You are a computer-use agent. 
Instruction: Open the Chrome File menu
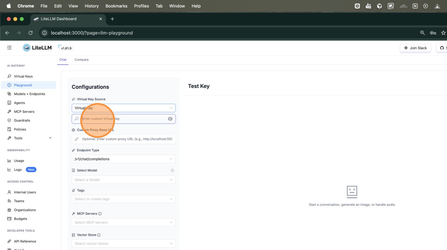44,6
